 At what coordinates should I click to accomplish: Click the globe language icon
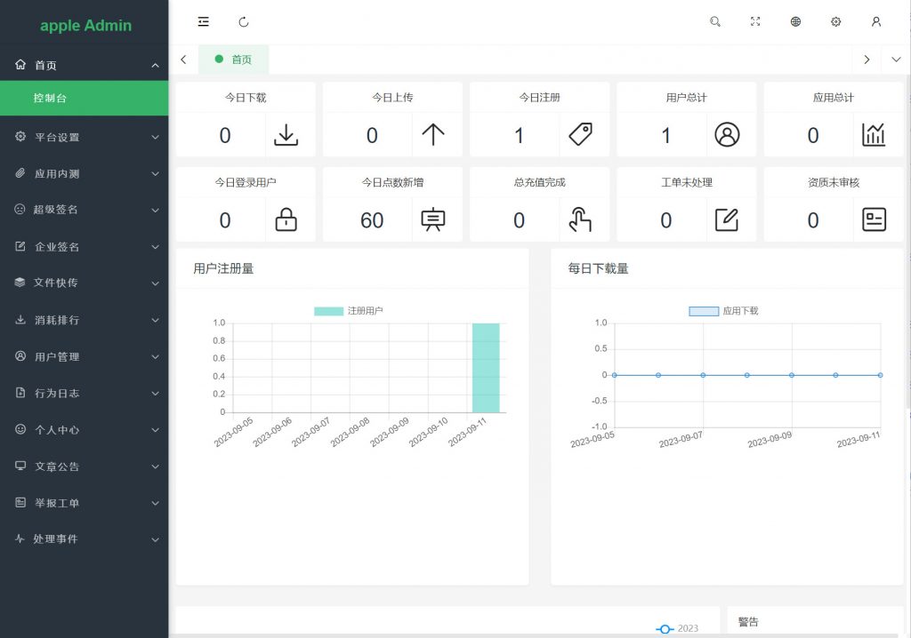(795, 21)
